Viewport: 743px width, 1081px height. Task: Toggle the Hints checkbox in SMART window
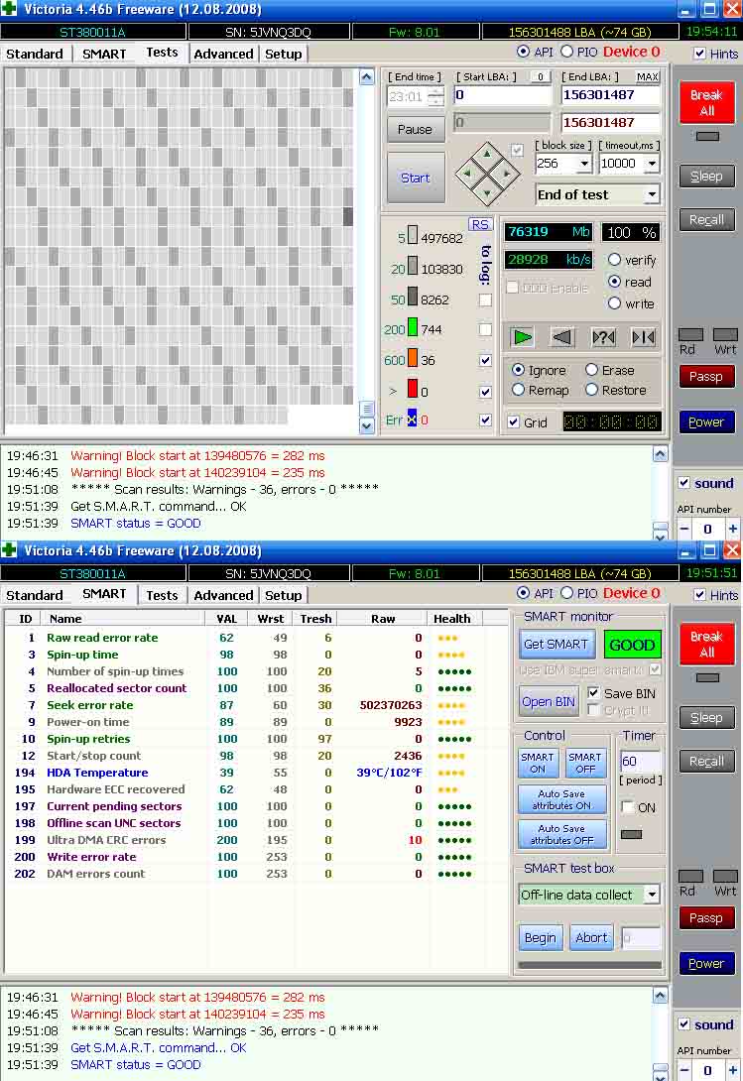click(699, 594)
